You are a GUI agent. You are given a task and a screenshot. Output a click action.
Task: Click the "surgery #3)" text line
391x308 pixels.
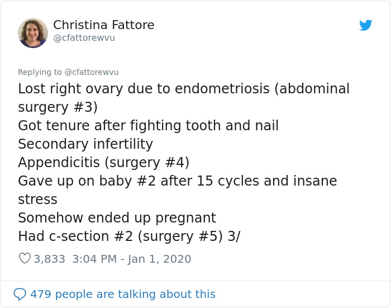[58, 107]
